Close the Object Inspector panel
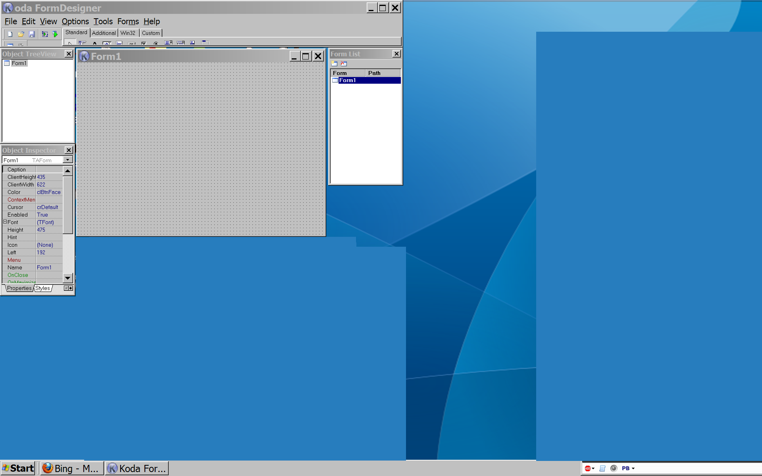 pyautogui.click(x=69, y=150)
